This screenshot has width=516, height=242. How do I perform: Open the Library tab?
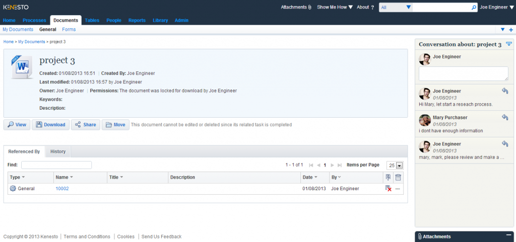(x=160, y=20)
